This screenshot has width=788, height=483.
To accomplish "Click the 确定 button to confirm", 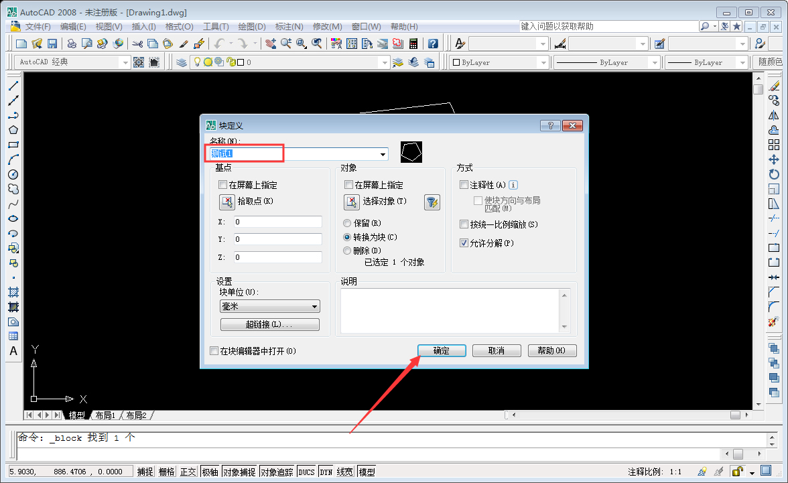I will click(x=442, y=350).
